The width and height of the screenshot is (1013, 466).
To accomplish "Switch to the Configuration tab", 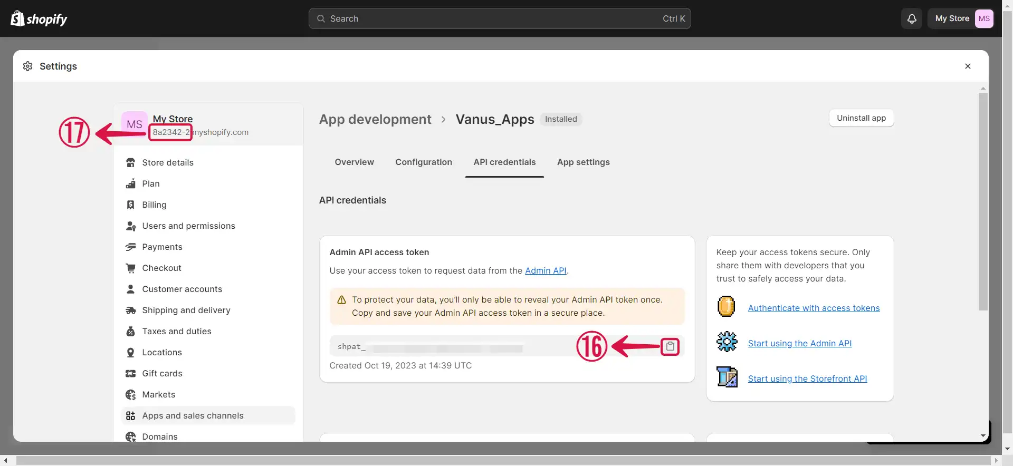I will (x=424, y=162).
